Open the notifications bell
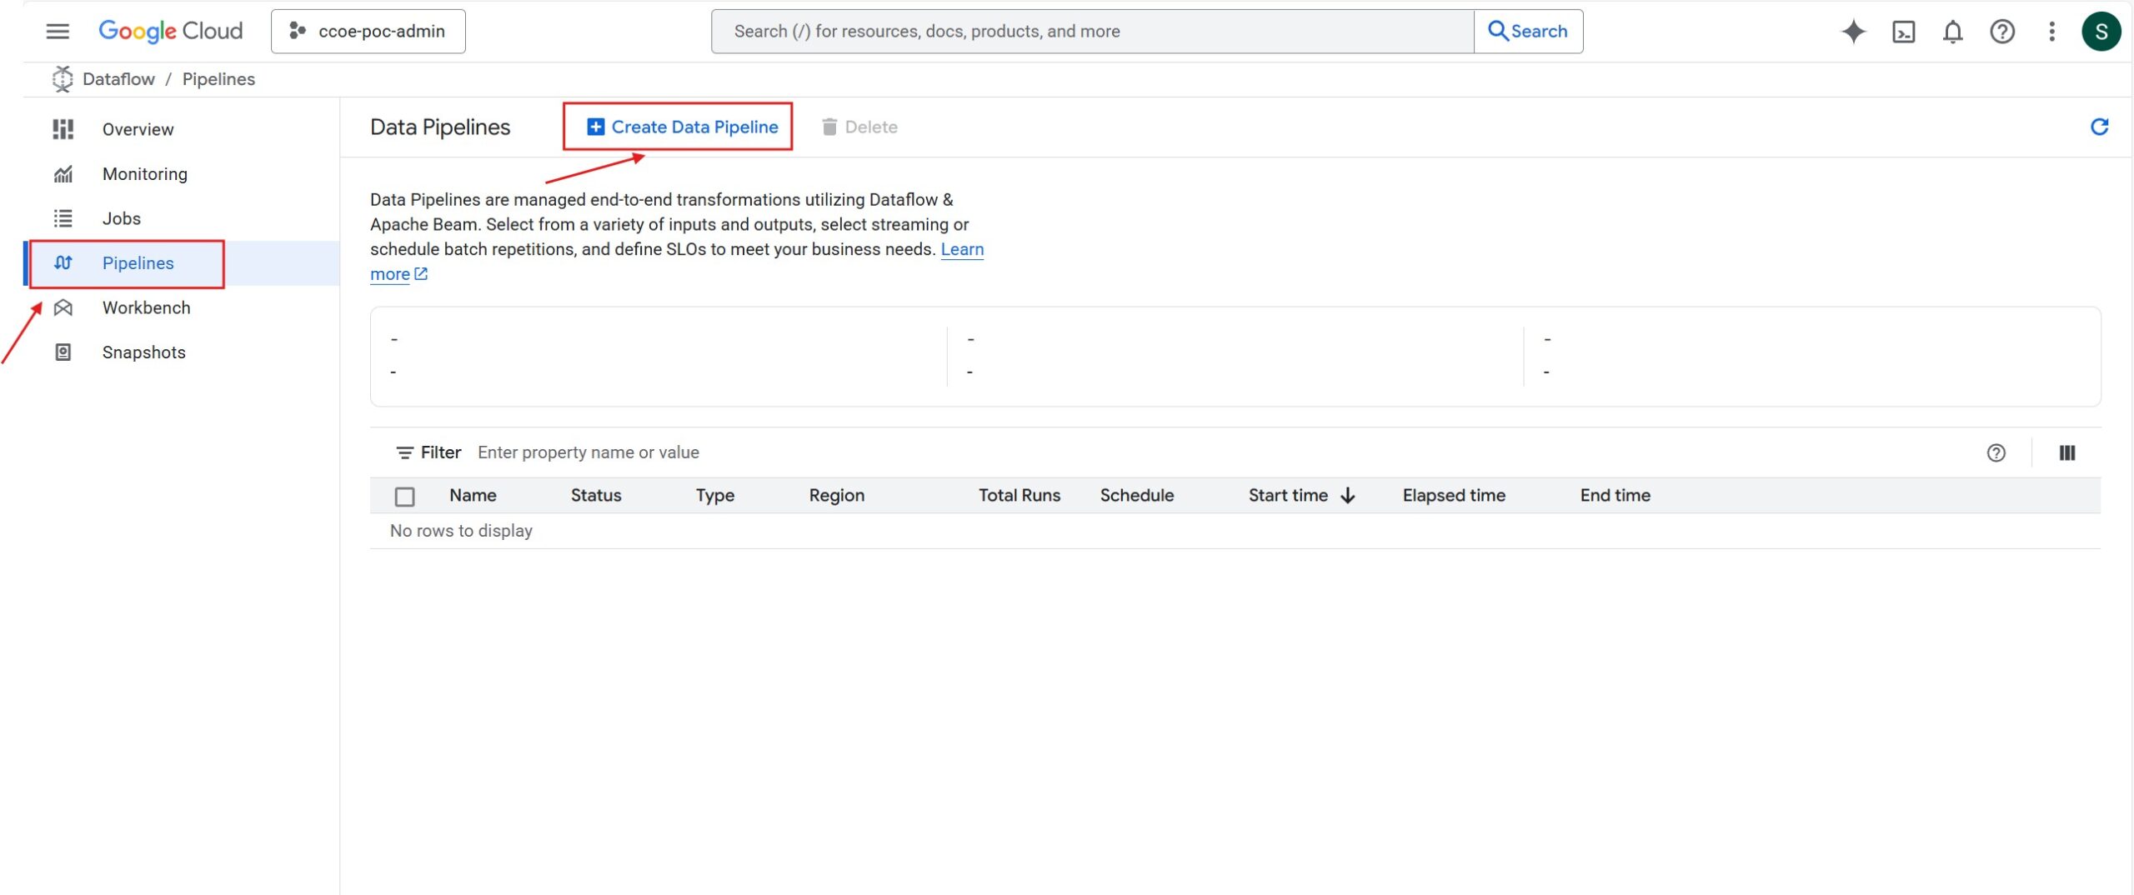The height and width of the screenshot is (895, 2134). [1952, 32]
